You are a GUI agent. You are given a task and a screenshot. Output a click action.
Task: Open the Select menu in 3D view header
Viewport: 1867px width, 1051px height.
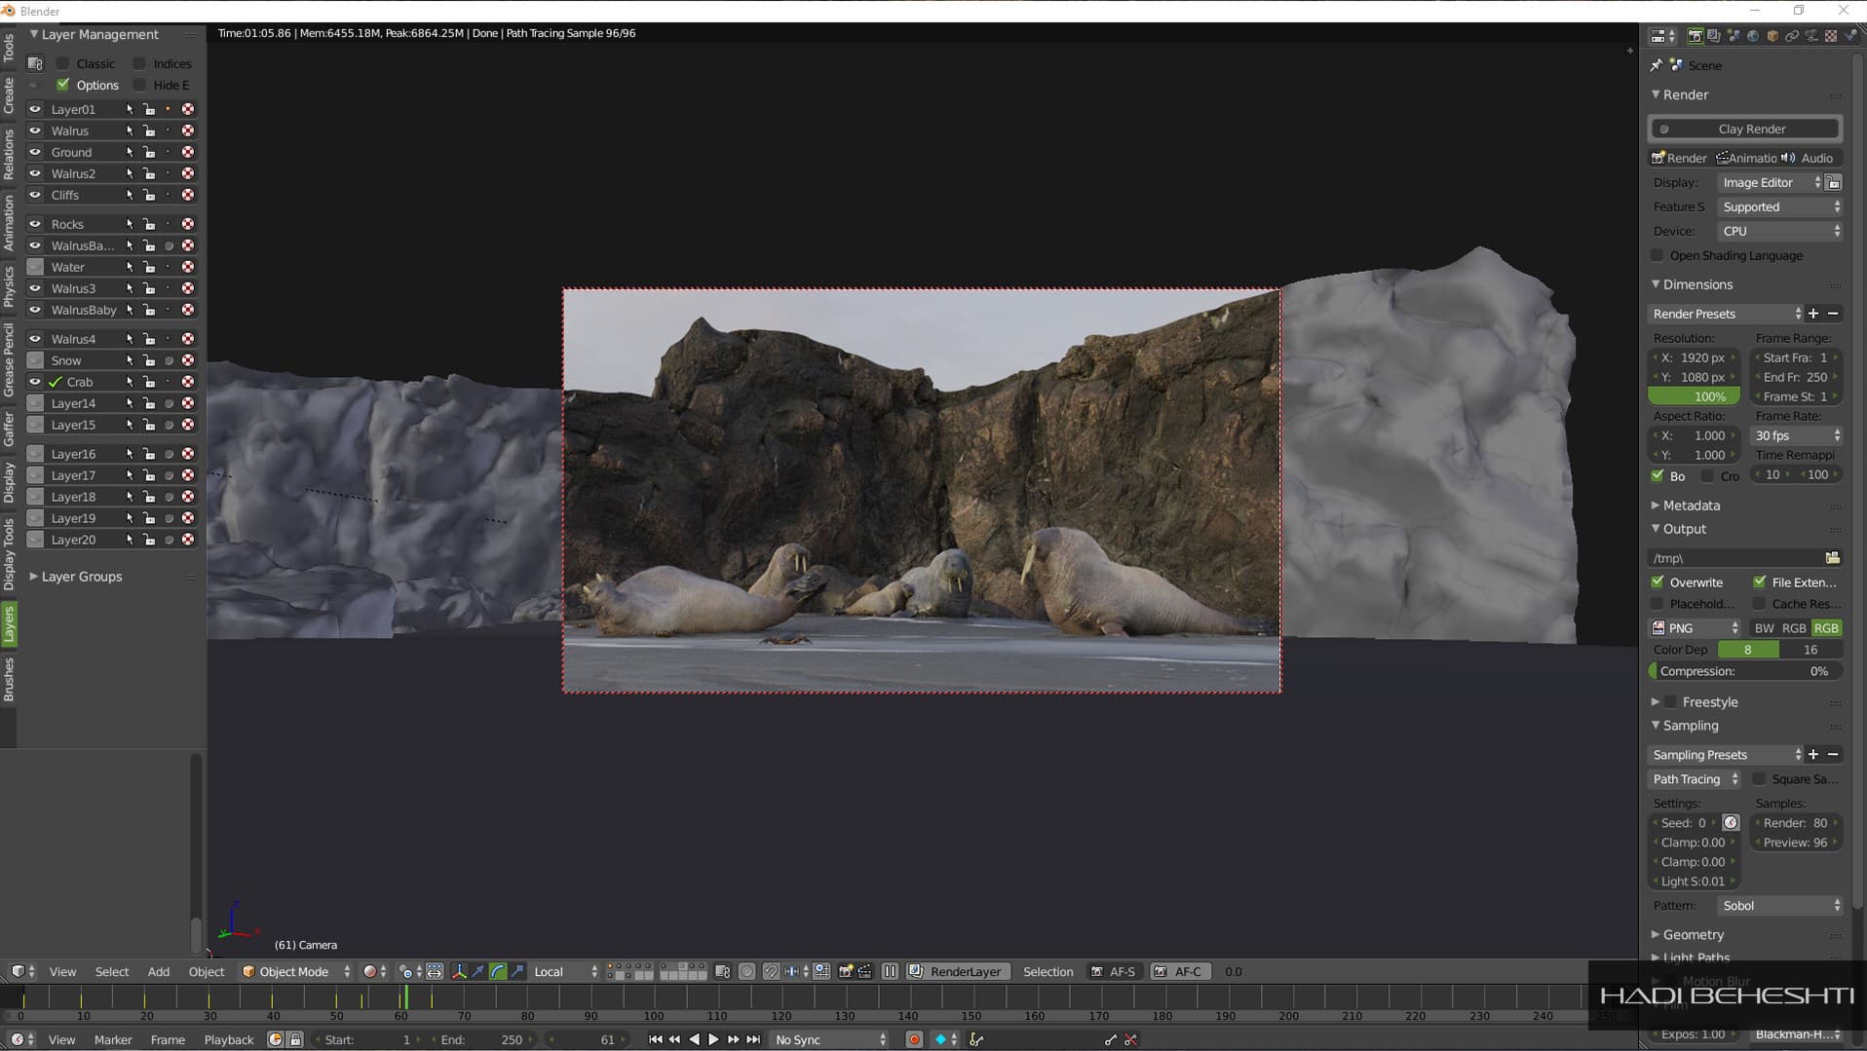pyautogui.click(x=112, y=971)
